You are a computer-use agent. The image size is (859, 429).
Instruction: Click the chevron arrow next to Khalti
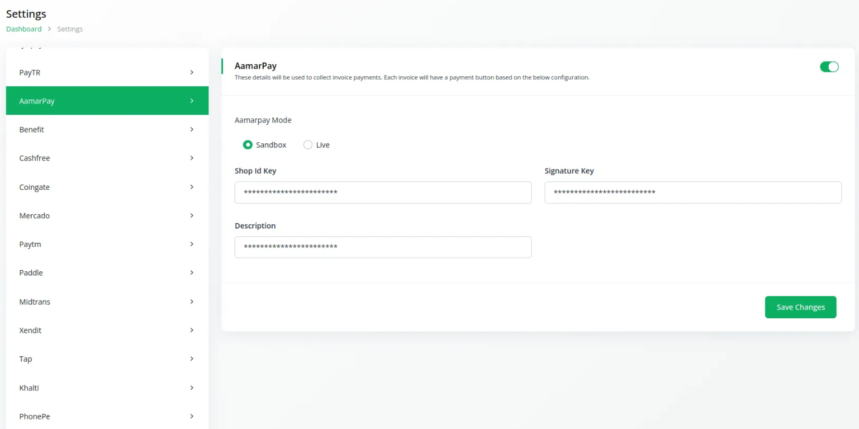[x=192, y=387]
